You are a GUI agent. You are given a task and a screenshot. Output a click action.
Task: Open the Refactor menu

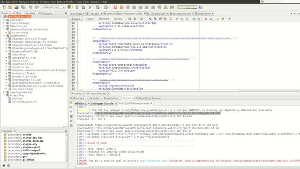click(45, 1)
